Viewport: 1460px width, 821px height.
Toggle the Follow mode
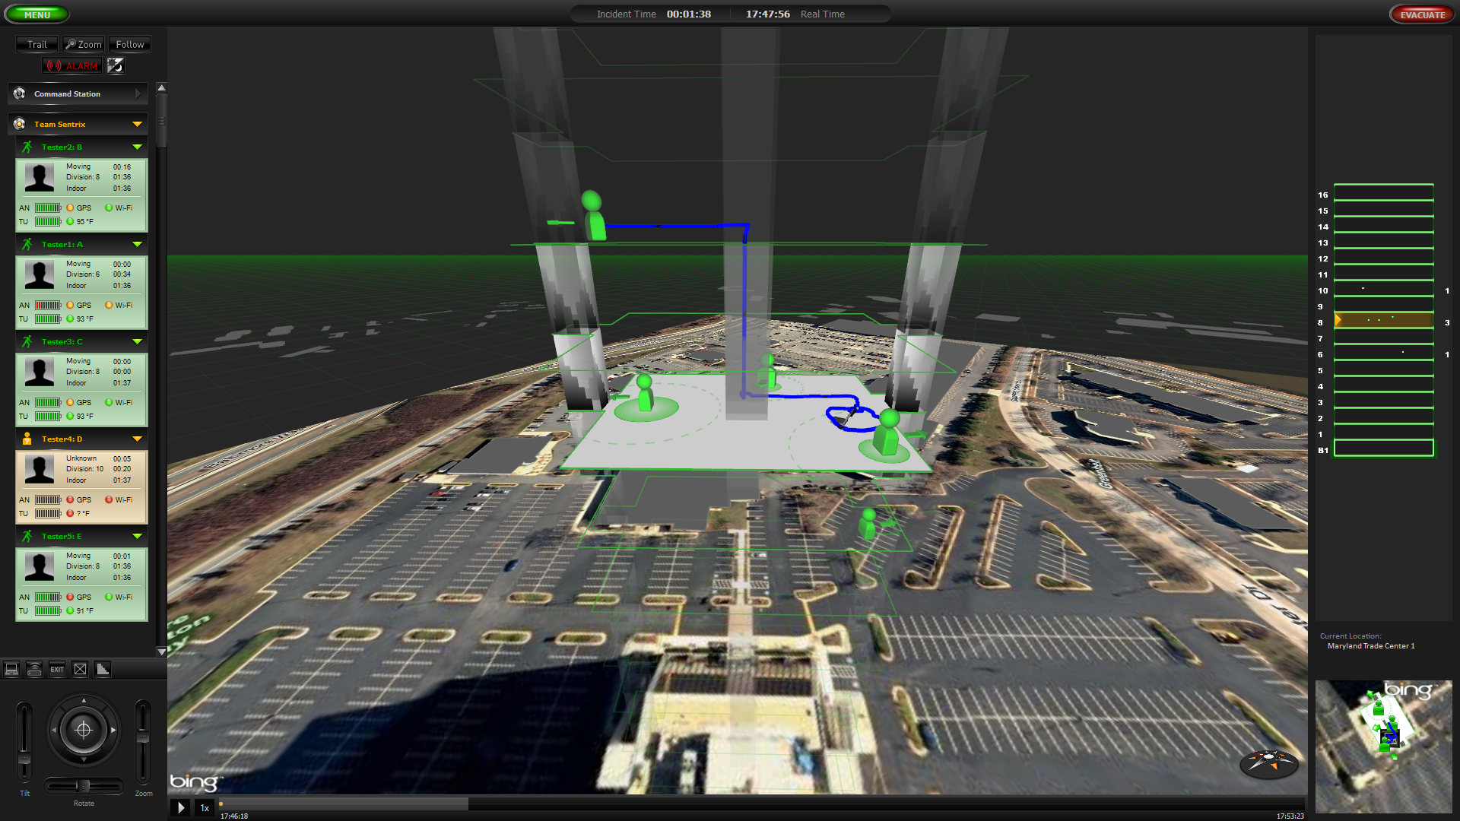(x=129, y=45)
